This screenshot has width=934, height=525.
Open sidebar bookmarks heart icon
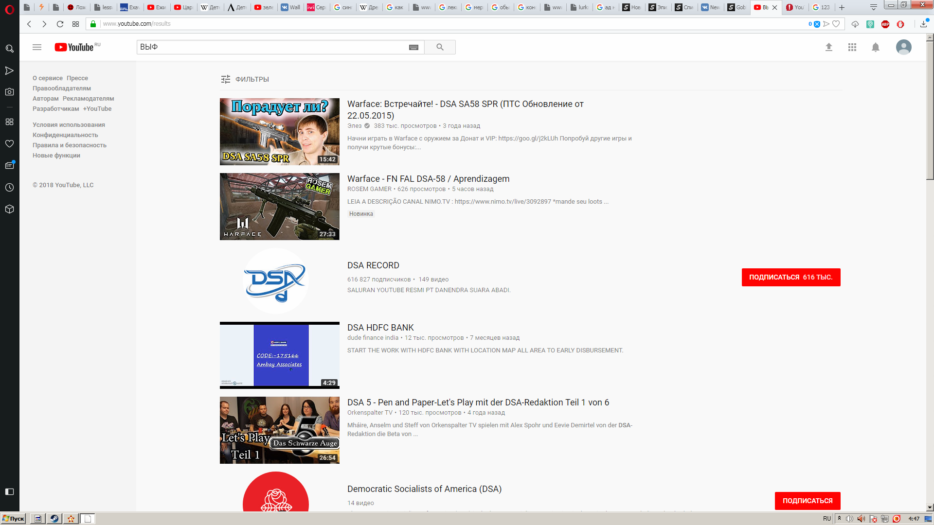[9, 143]
